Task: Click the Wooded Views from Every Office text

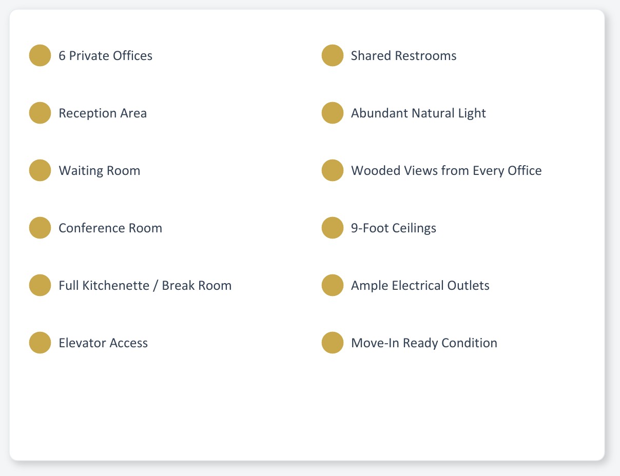Action: point(447,170)
